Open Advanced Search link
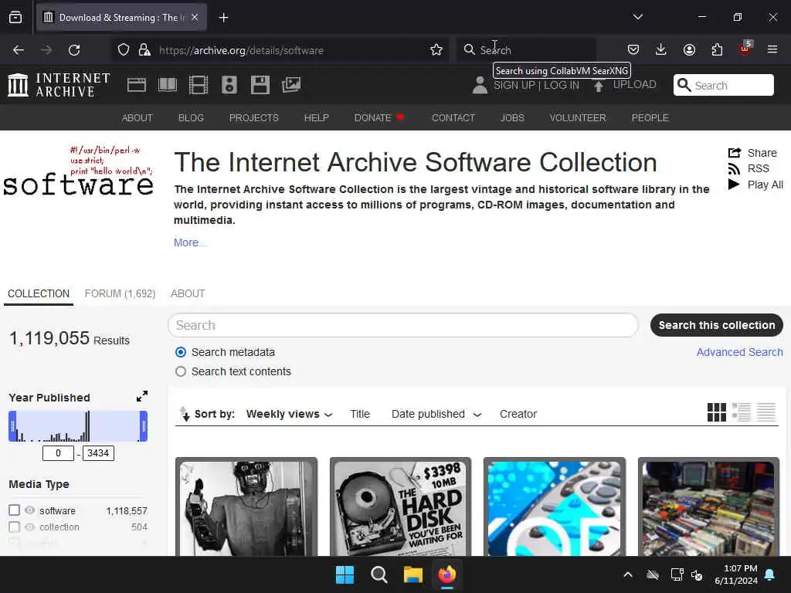The height and width of the screenshot is (593, 791). pos(739,352)
